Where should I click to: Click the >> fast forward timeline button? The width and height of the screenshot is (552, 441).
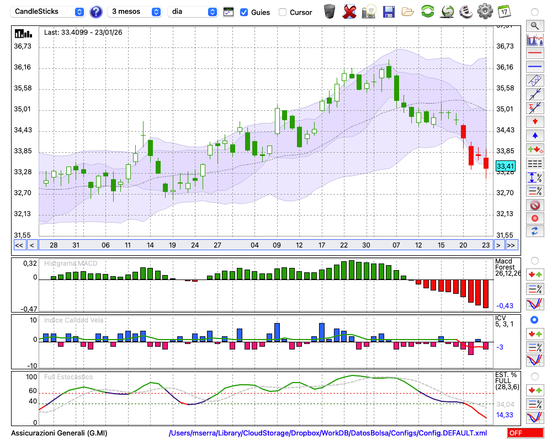click(x=511, y=245)
